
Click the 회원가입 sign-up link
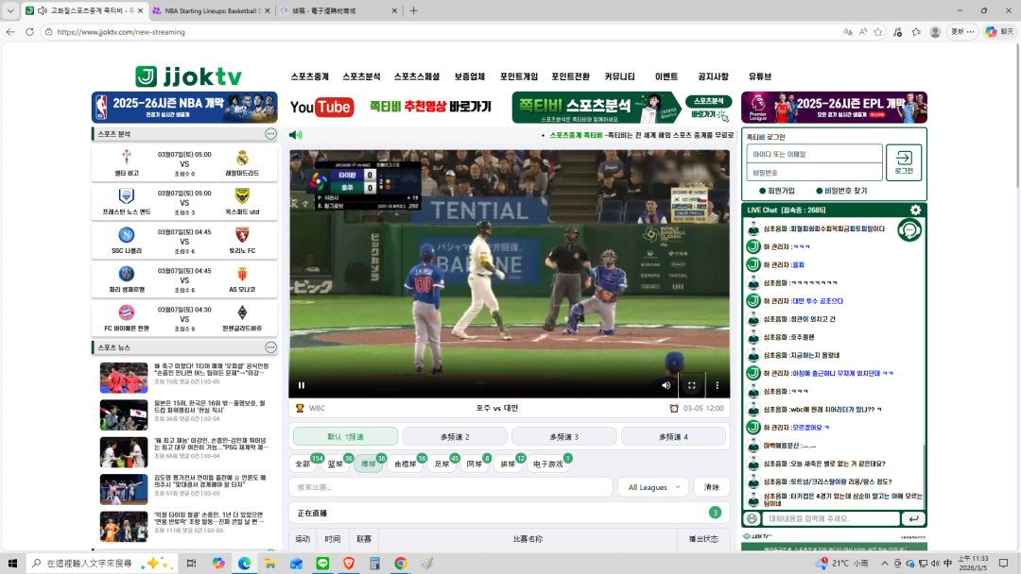pyautogui.click(x=779, y=191)
